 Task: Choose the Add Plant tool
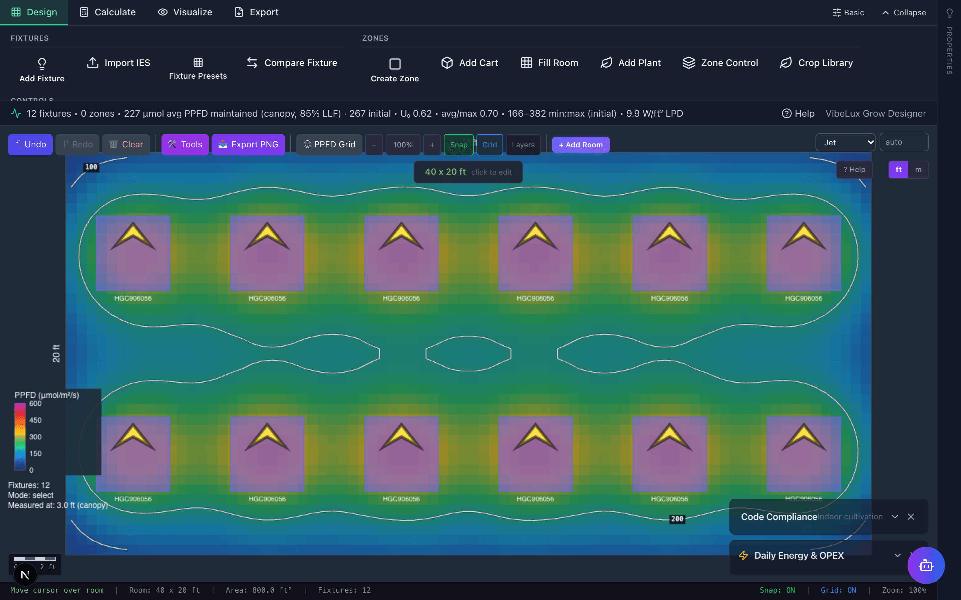point(630,63)
